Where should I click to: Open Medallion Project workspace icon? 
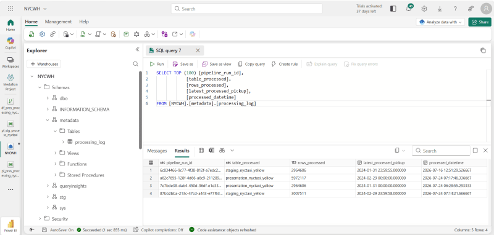coord(10,82)
